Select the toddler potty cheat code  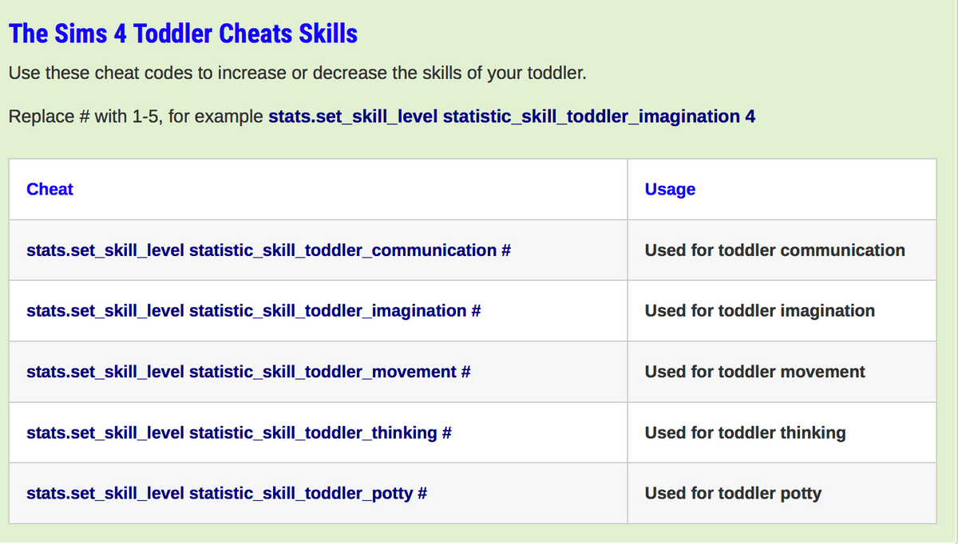coord(227,493)
